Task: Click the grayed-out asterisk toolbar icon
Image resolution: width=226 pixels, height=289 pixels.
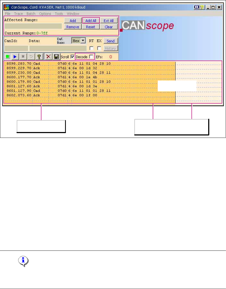Action: tap(23, 57)
